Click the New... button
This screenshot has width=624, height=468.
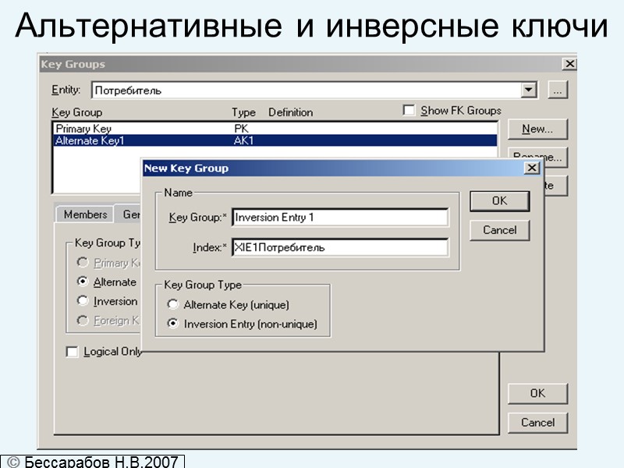click(x=537, y=129)
